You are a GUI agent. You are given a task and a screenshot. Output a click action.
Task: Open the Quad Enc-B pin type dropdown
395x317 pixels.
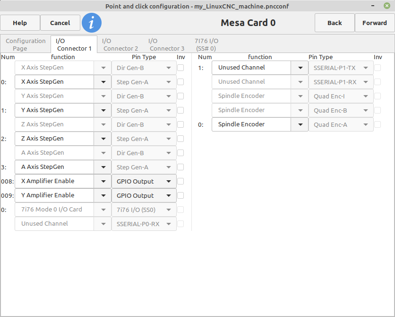click(341, 110)
